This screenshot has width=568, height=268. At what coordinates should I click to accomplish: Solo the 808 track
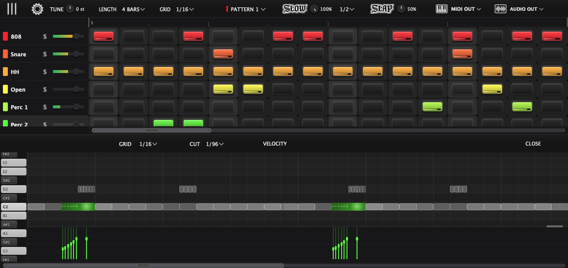pos(45,37)
